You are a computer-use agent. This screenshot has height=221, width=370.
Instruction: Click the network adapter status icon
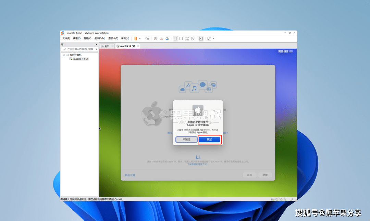pos(281,199)
